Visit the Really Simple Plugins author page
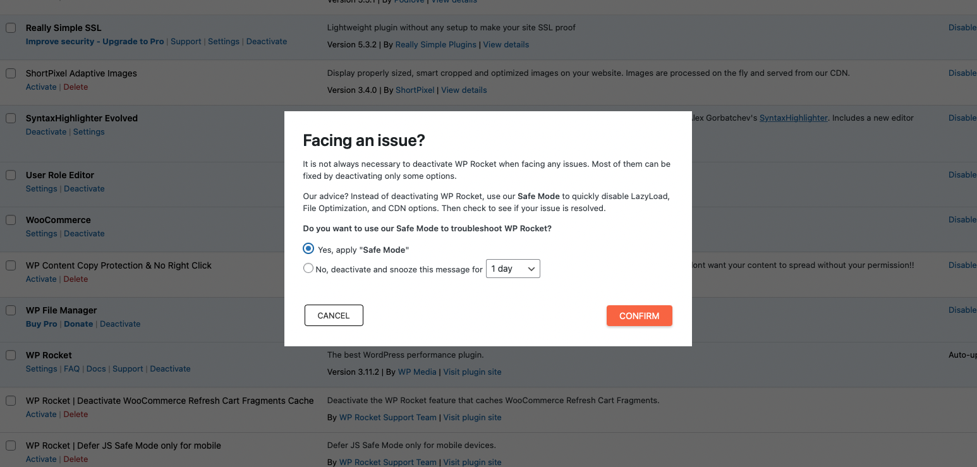 click(435, 44)
